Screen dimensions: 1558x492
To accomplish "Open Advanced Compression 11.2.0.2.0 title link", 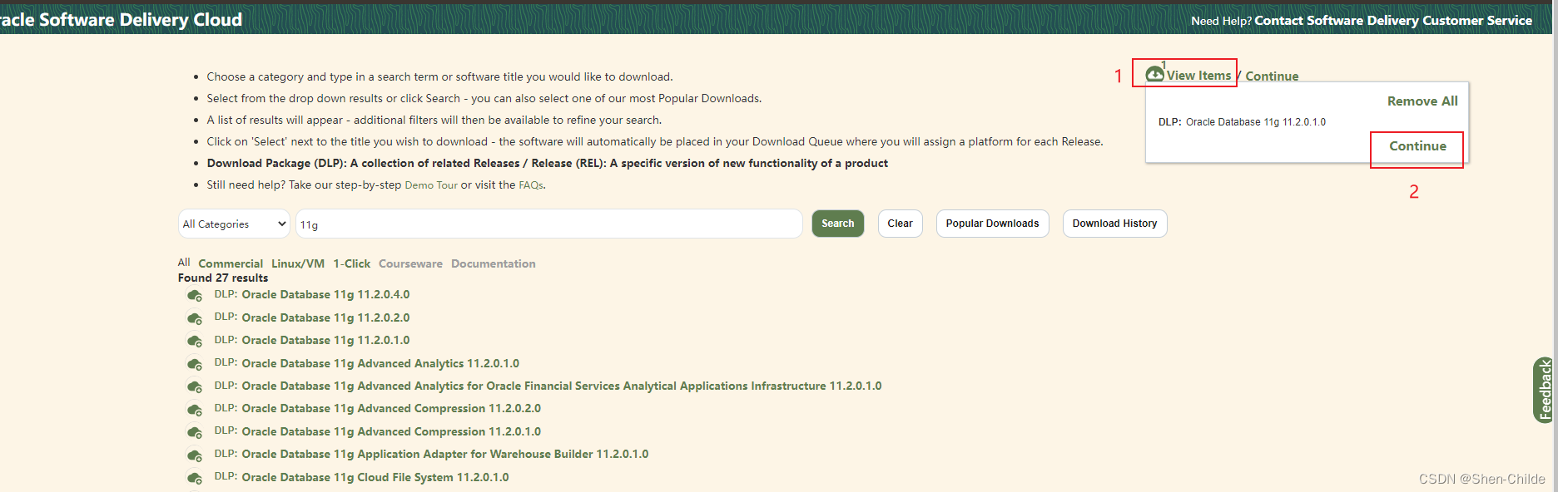I will 391,408.
